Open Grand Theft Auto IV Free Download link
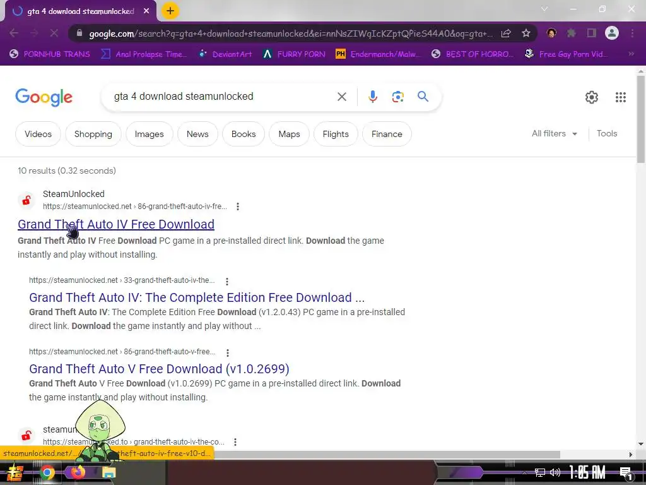 coord(116,224)
